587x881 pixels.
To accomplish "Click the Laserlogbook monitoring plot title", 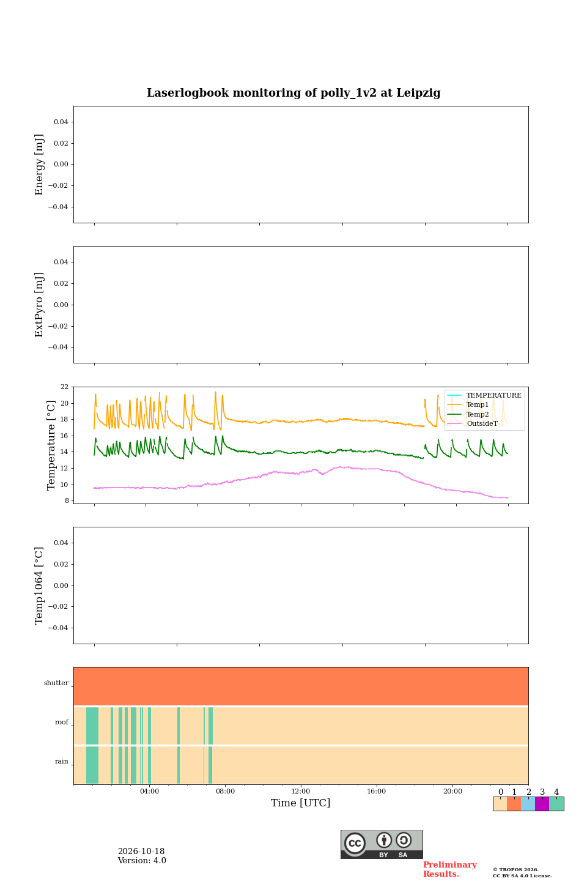I will coord(293,93).
